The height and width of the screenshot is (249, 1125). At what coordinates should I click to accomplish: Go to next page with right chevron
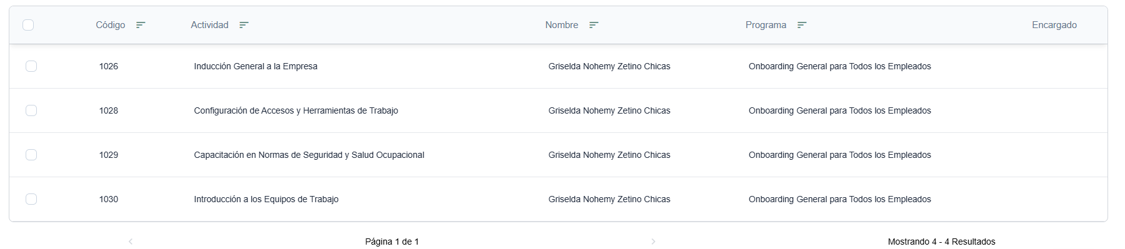(653, 242)
